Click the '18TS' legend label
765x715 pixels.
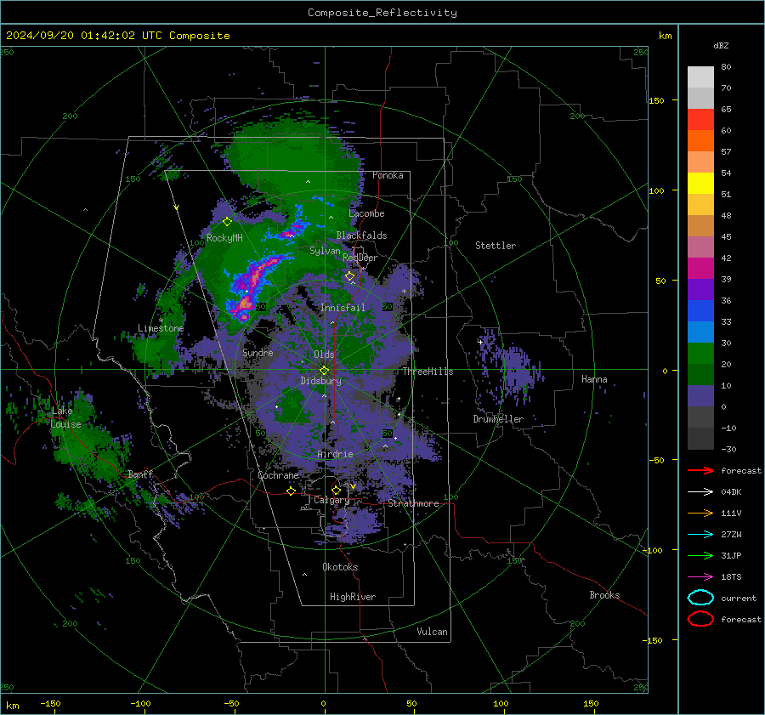point(731,577)
